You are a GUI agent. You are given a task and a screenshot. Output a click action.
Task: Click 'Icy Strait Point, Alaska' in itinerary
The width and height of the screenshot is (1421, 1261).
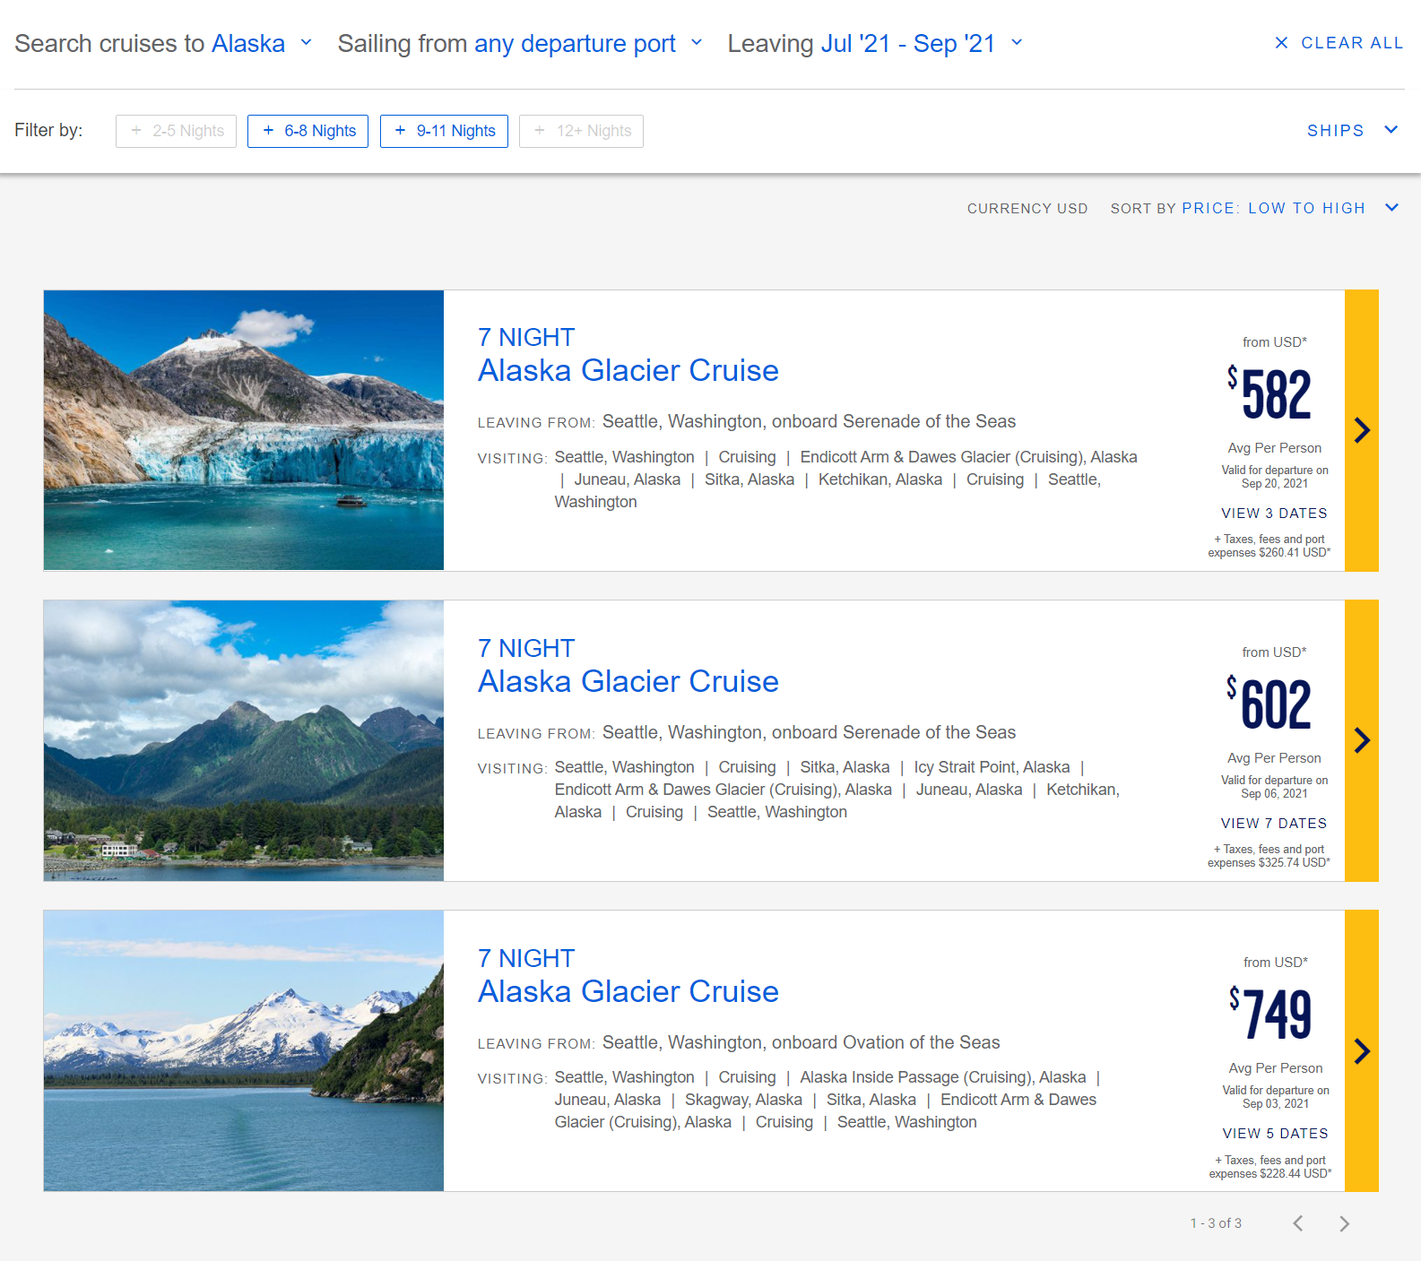(x=992, y=767)
